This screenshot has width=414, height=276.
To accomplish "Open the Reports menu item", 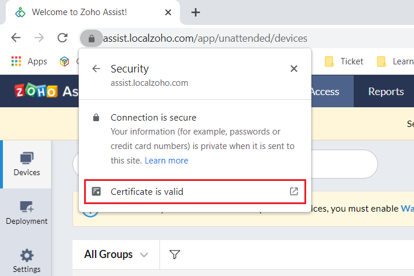I will [386, 92].
